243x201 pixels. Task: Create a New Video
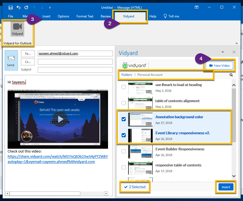click(x=219, y=66)
